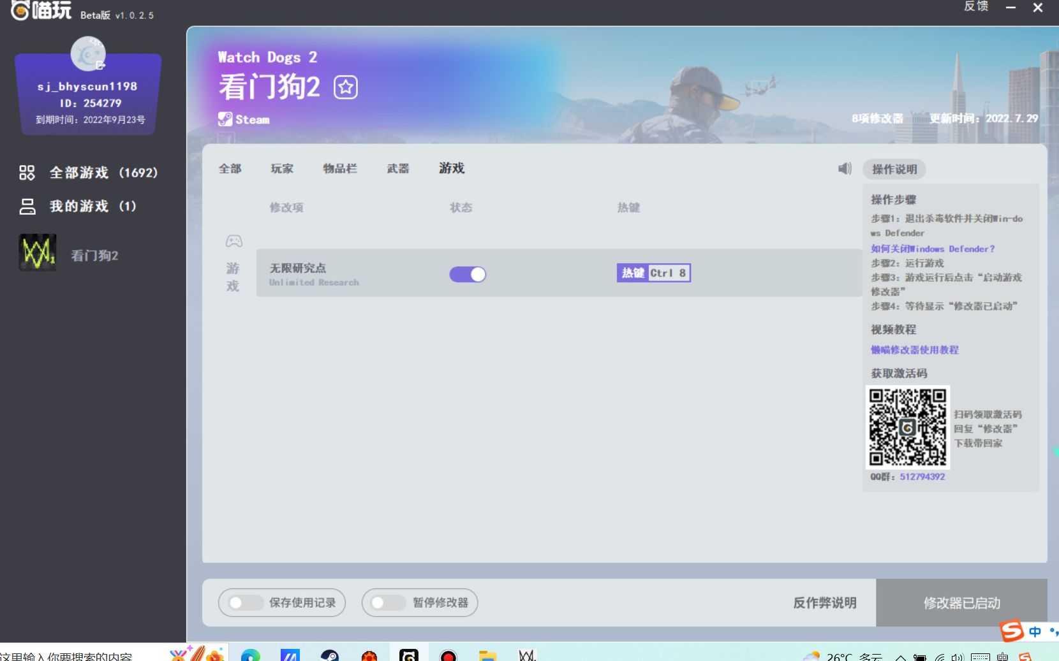Click the 看门狗2 game icon in sidebar

38,253
